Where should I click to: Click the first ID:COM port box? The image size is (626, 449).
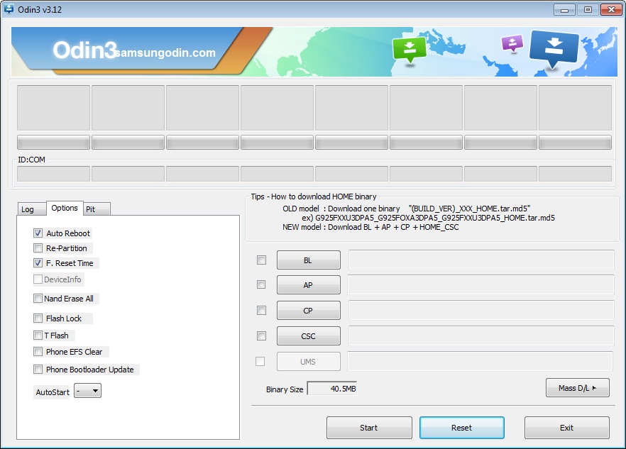(53, 174)
